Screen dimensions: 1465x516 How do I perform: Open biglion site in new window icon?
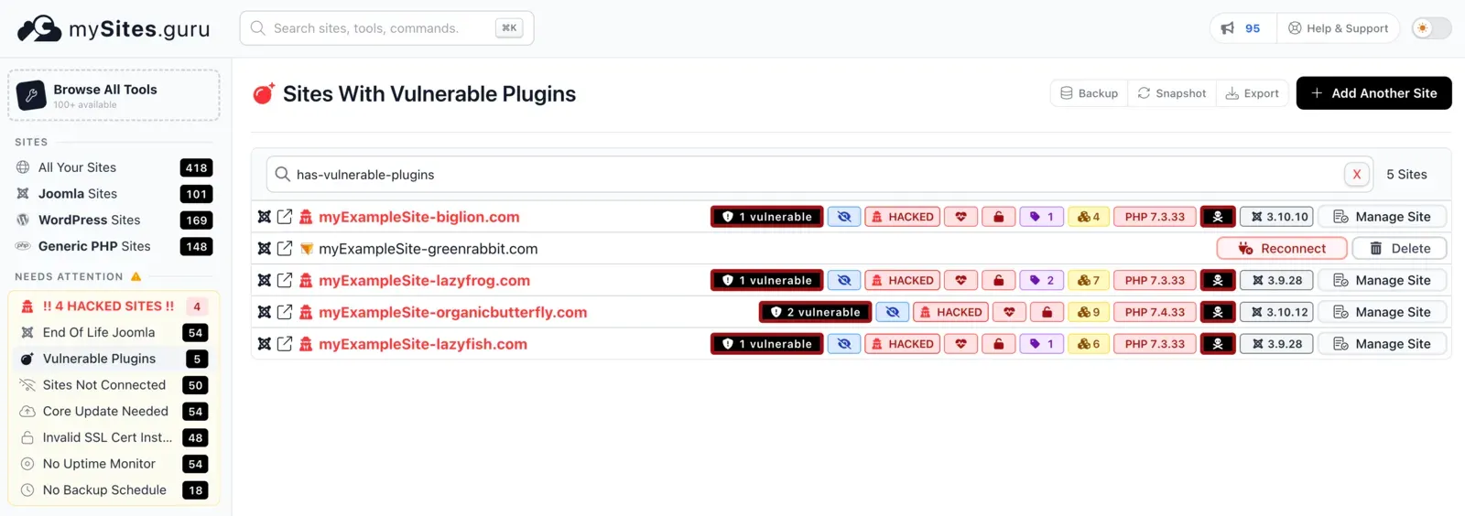click(285, 217)
